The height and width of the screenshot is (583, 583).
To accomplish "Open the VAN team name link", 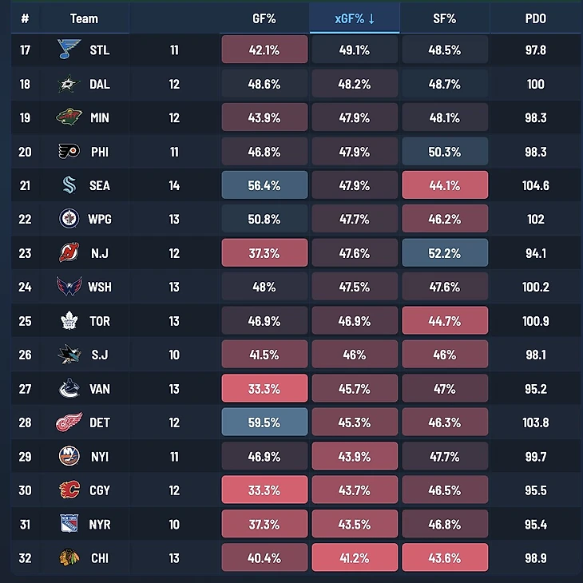I will pyautogui.click(x=100, y=389).
